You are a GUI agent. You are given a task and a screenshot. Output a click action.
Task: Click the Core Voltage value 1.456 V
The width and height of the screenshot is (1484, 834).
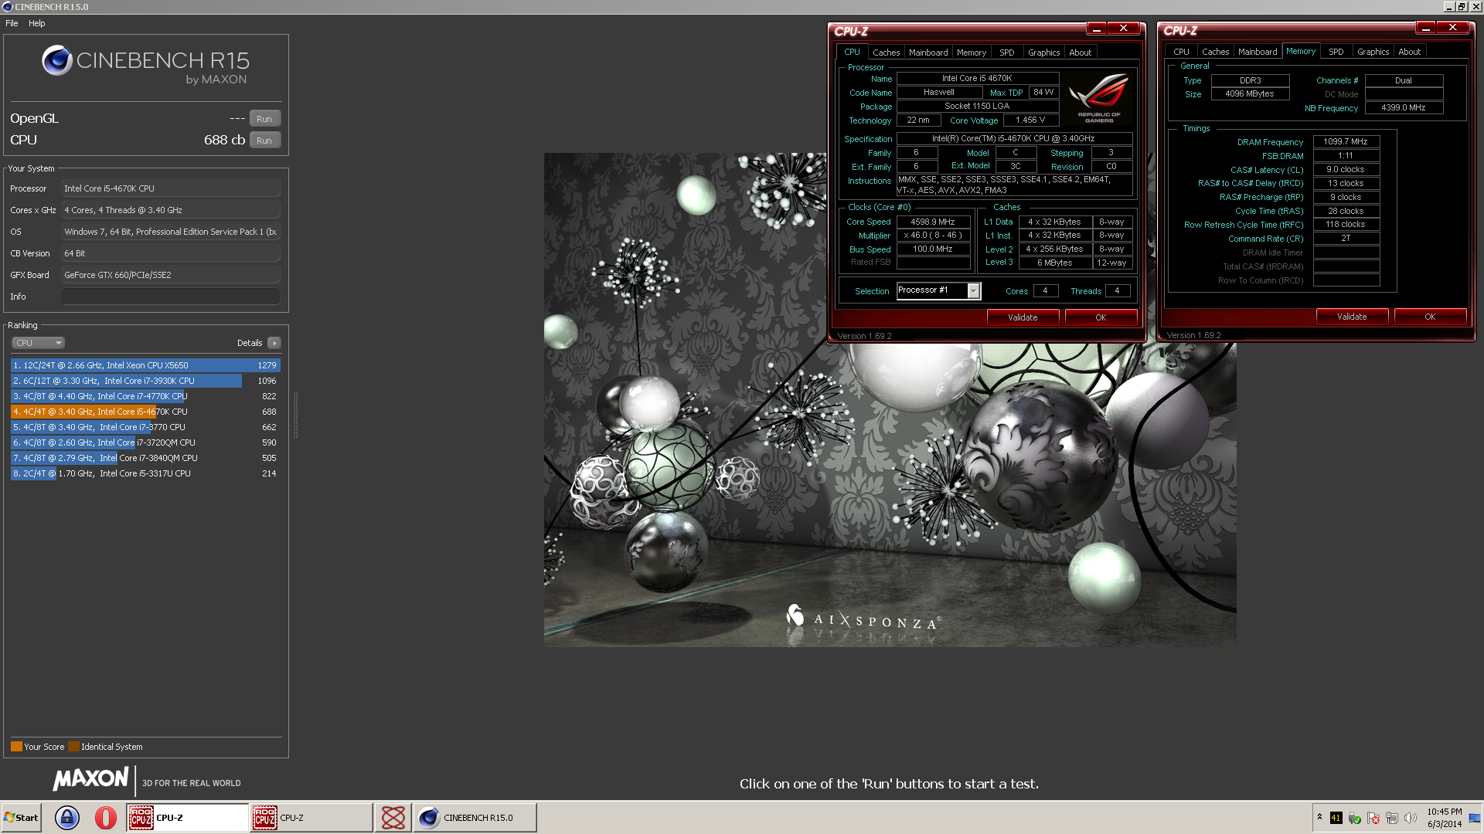tap(1030, 120)
